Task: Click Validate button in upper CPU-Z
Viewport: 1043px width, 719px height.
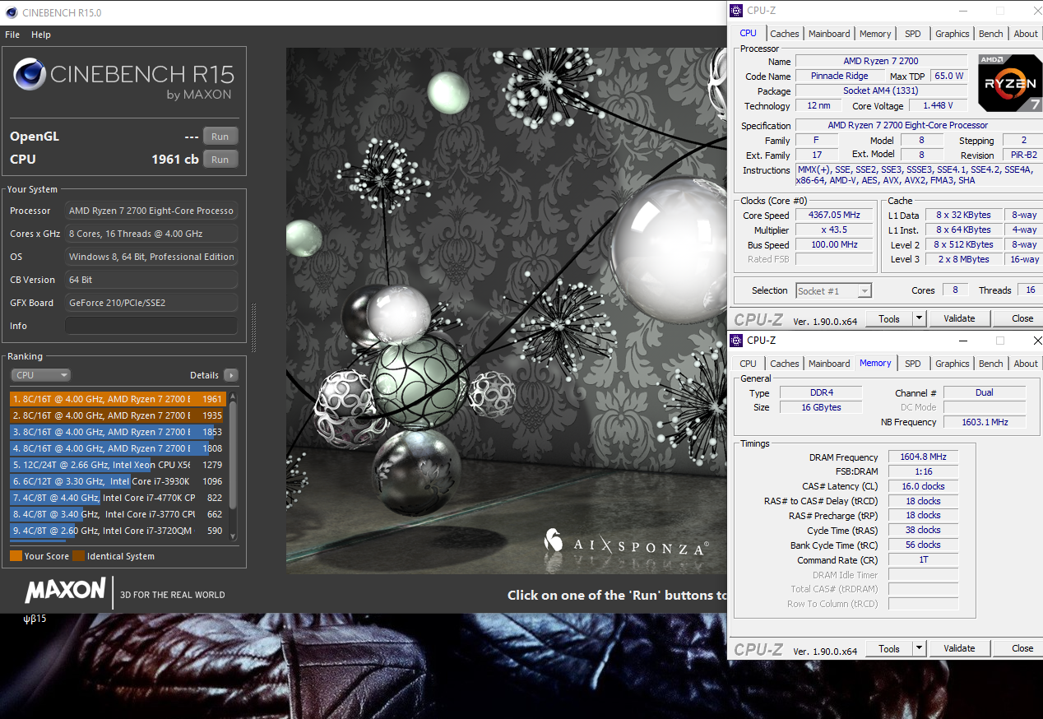Action: (959, 318)
